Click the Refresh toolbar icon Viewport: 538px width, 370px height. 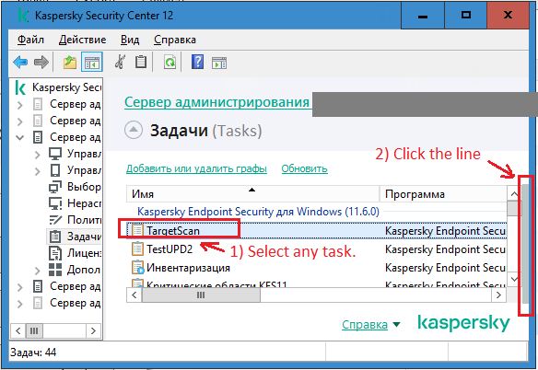170,63
